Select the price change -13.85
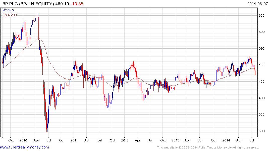Image resolution: width=270 pixels, height=151 pixels. click(x=77, y=4)
